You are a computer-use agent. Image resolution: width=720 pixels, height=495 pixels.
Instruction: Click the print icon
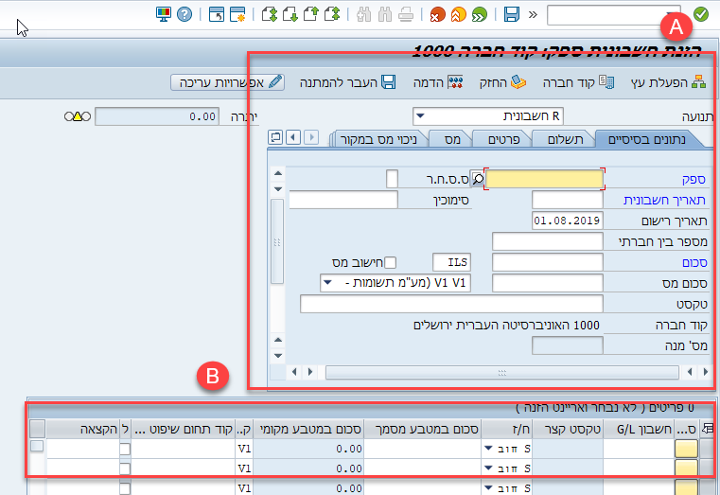point(406,15)
